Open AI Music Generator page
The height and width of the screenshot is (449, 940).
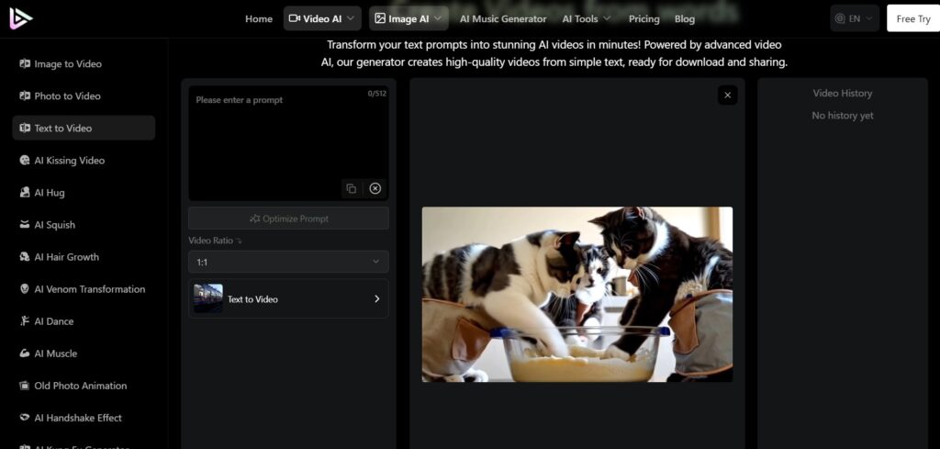click(x=503, y=18)
